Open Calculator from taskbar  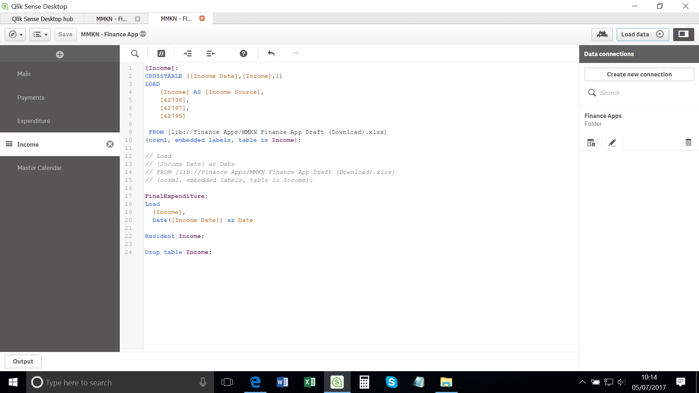(x=364, y=382)
